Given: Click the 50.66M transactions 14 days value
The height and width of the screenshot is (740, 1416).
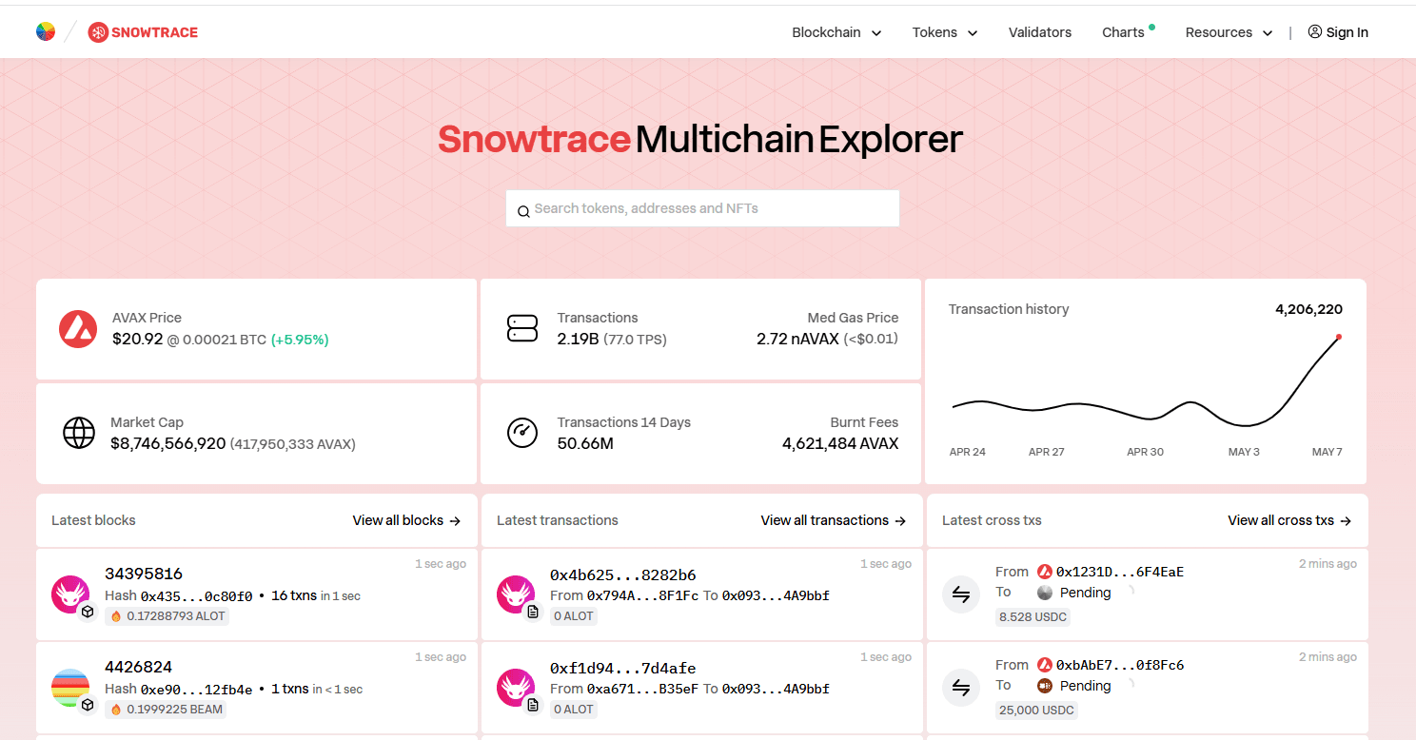Looking at the screenshot, I should [x=585, y=443].
